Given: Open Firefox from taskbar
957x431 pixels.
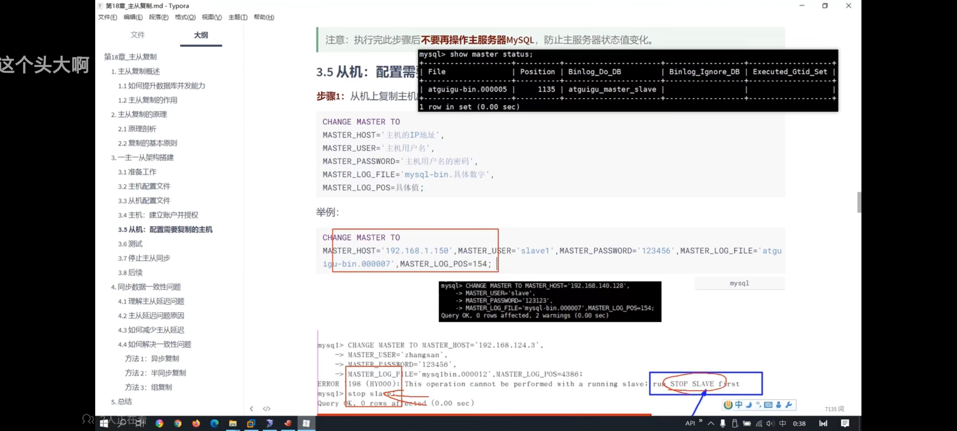Looking at the screenshot, I should click(x=196, y=423).
